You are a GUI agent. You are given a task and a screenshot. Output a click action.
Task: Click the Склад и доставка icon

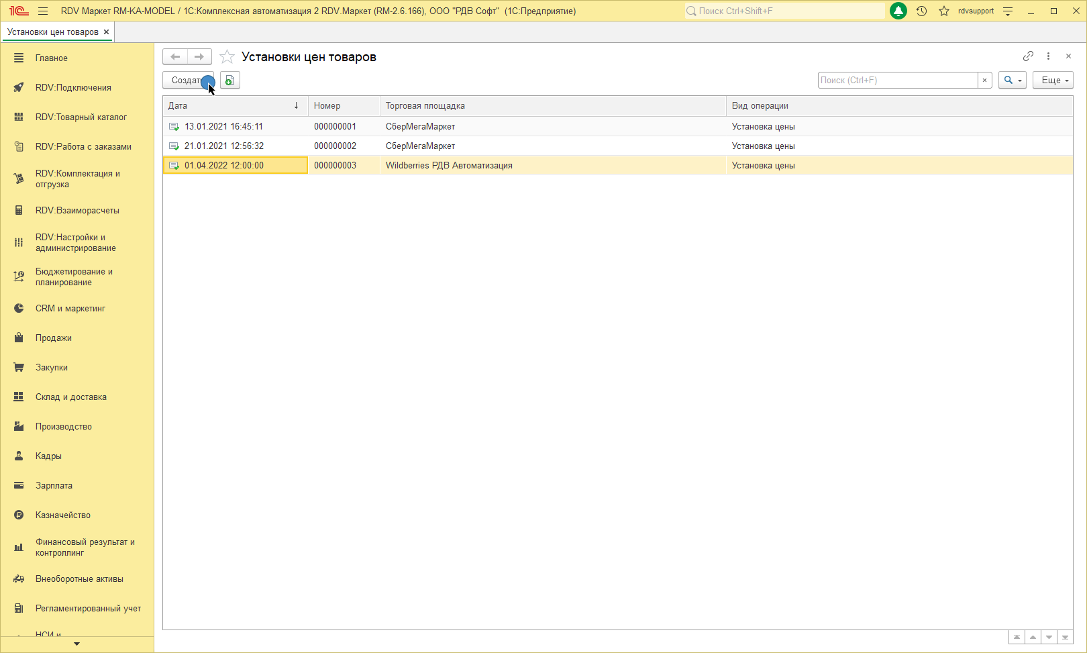coord(19,397)
